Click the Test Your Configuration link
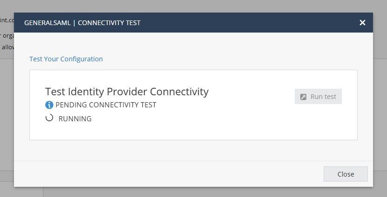 coord(66,59)
